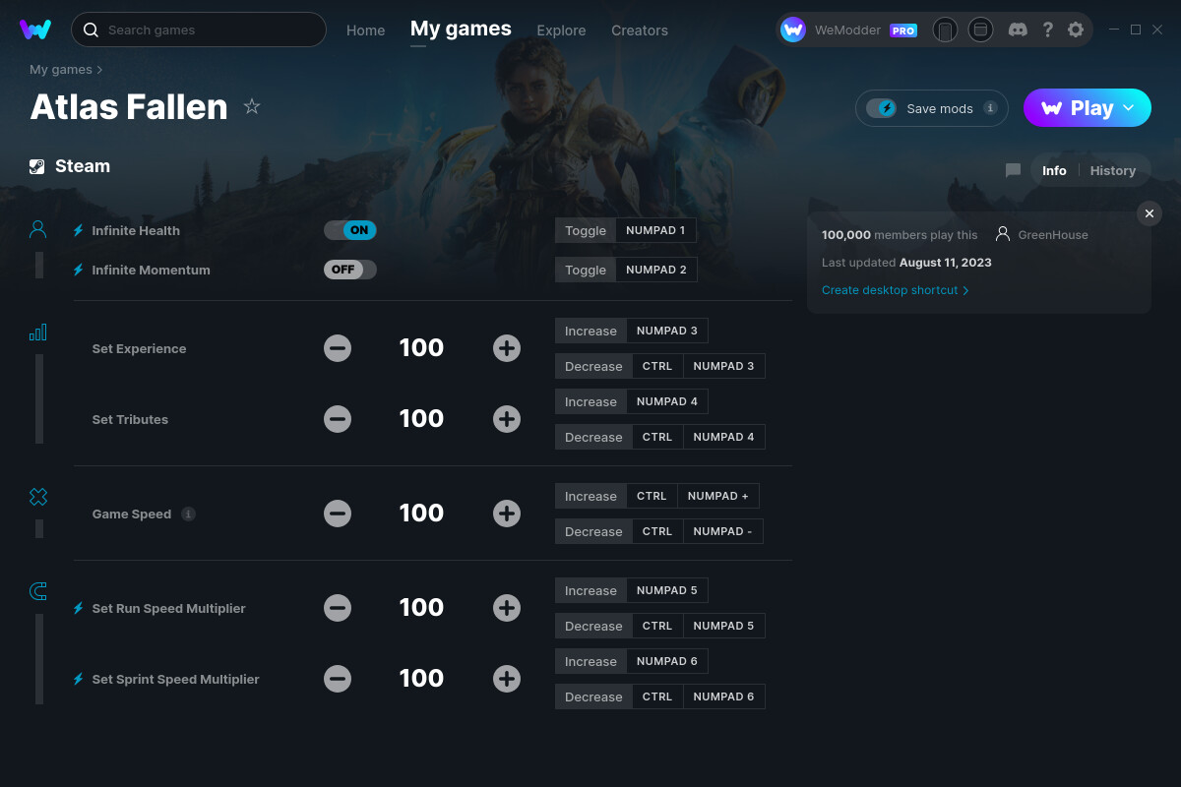
Task: Open the WeMod overlay icon
Action: (x=980, y=30)
